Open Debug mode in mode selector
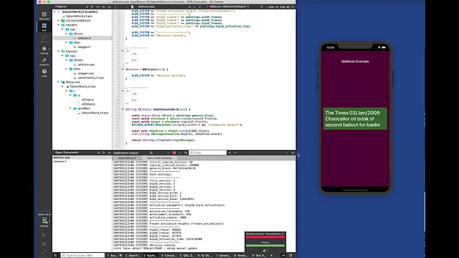 (44, 50)
